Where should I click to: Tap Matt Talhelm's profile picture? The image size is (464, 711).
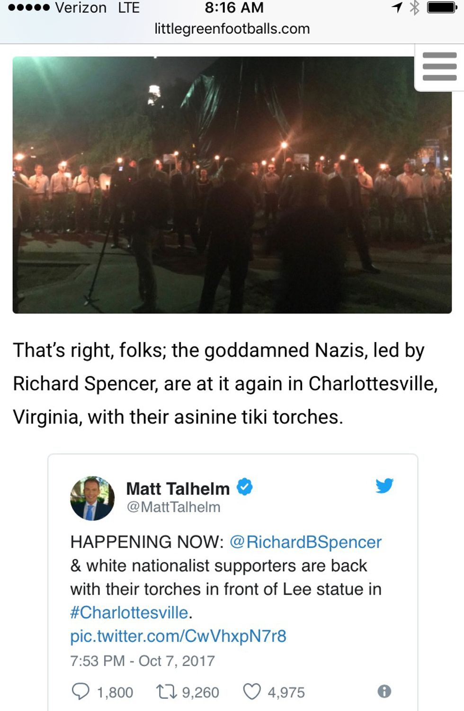point(92,498)
